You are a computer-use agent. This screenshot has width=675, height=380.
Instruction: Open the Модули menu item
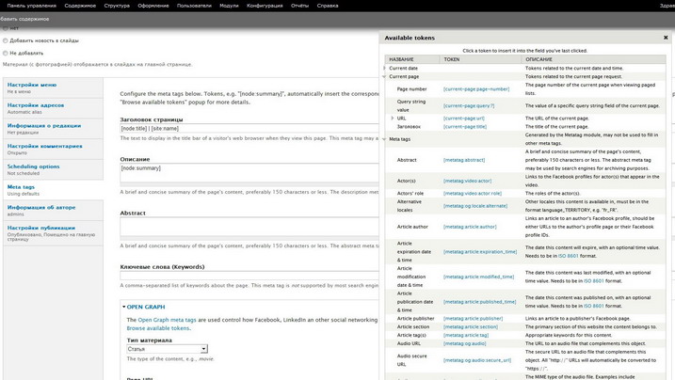[x=228, y=6]
